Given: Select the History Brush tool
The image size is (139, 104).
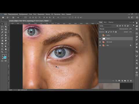Looking at the screenshot, I should click(2, 38).
